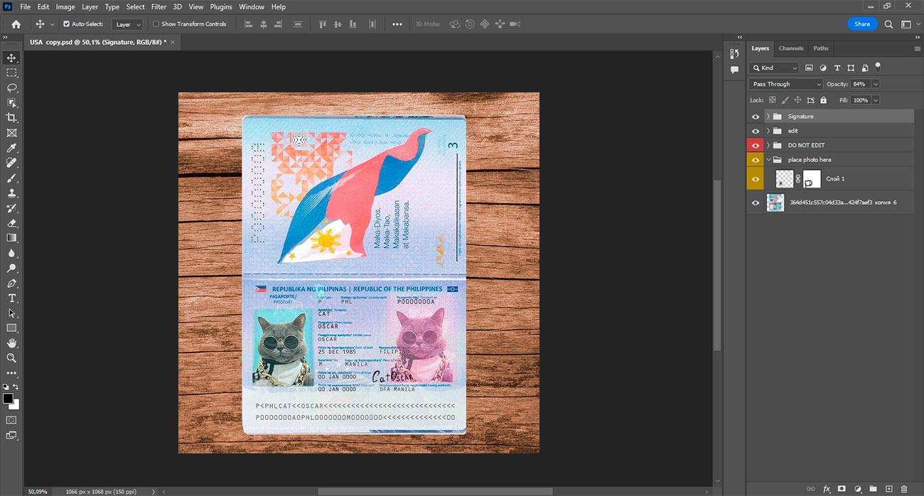This screenshot has height=496, width=924.
Task: Select the Слой 1 layer mask thumbnail
Action: coord(812,179)
